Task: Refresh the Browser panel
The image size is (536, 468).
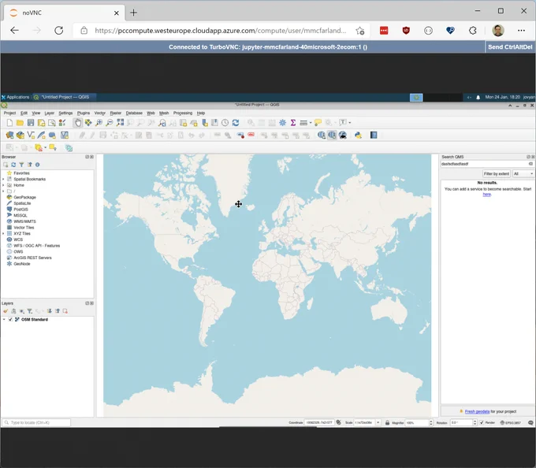Action: pos(13,165)
